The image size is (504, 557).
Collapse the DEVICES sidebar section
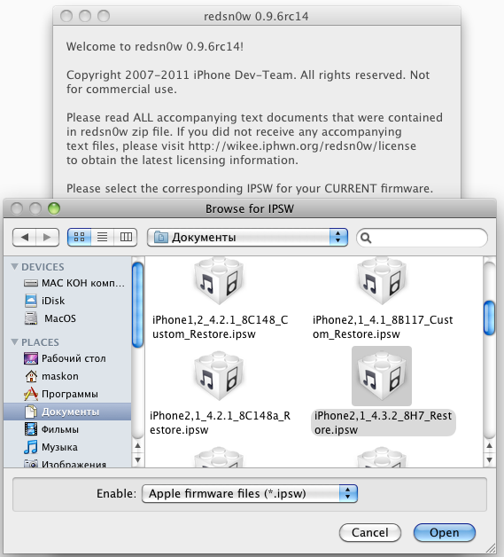point(14,266)
